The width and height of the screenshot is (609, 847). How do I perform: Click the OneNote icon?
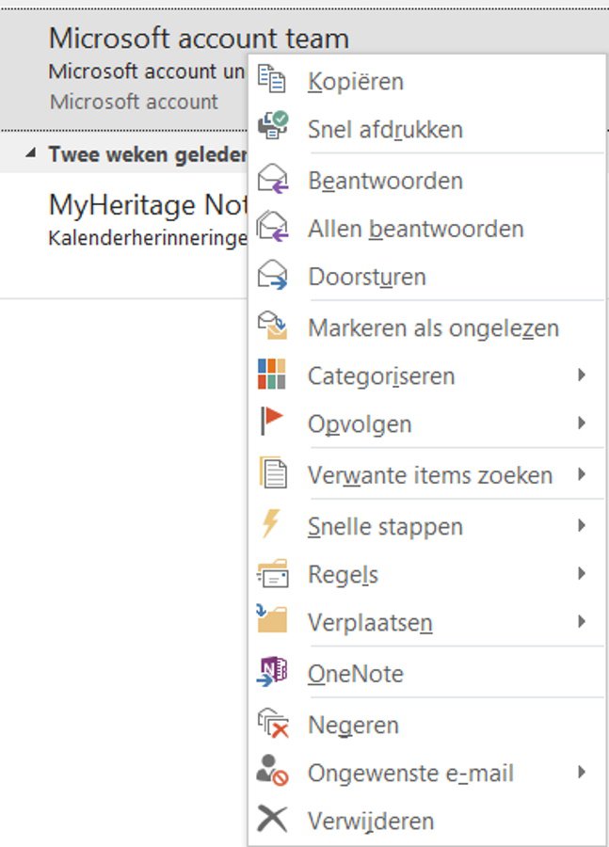[272, 671]
